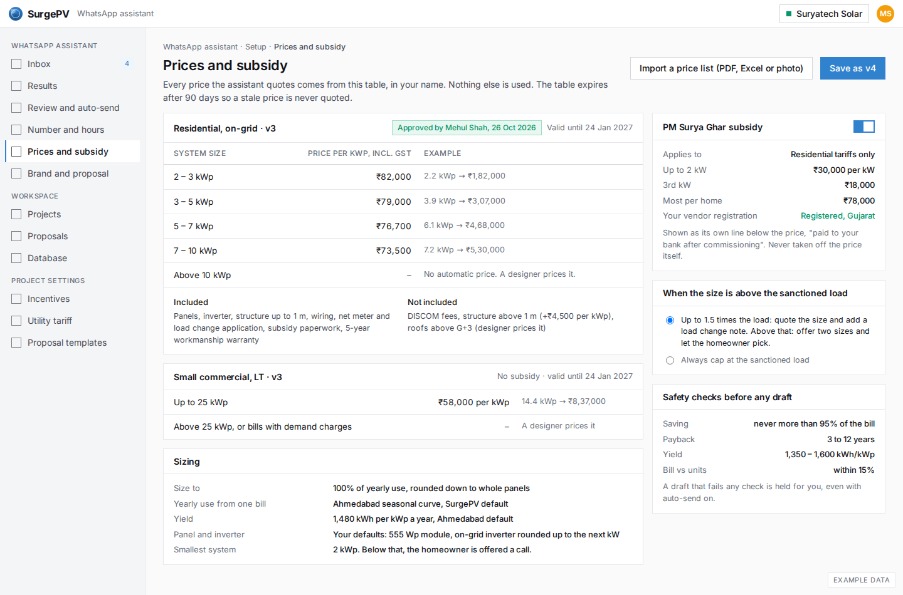The width and height of the screenshot is (903, 595).
Task: Click the ₹79,000 price for 3–5 kWp
Action: click(x=394, y=202)
